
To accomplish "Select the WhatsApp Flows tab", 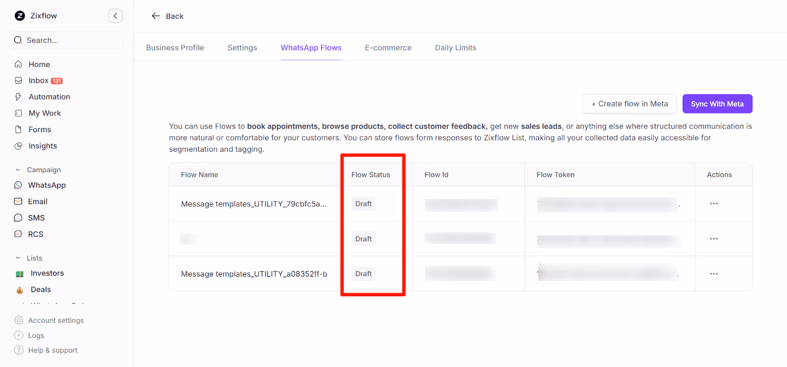I will (311, 48).
